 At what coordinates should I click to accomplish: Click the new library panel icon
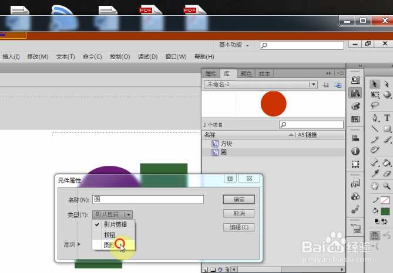(x=338, y=85)
